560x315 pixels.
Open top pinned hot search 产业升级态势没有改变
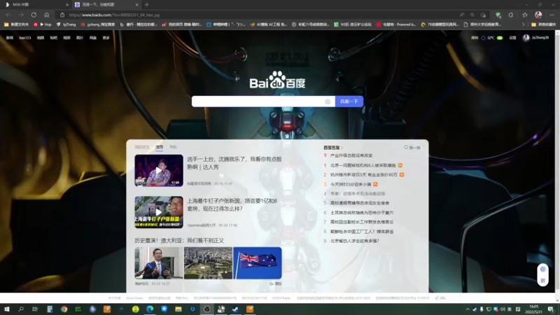[351, 155]
